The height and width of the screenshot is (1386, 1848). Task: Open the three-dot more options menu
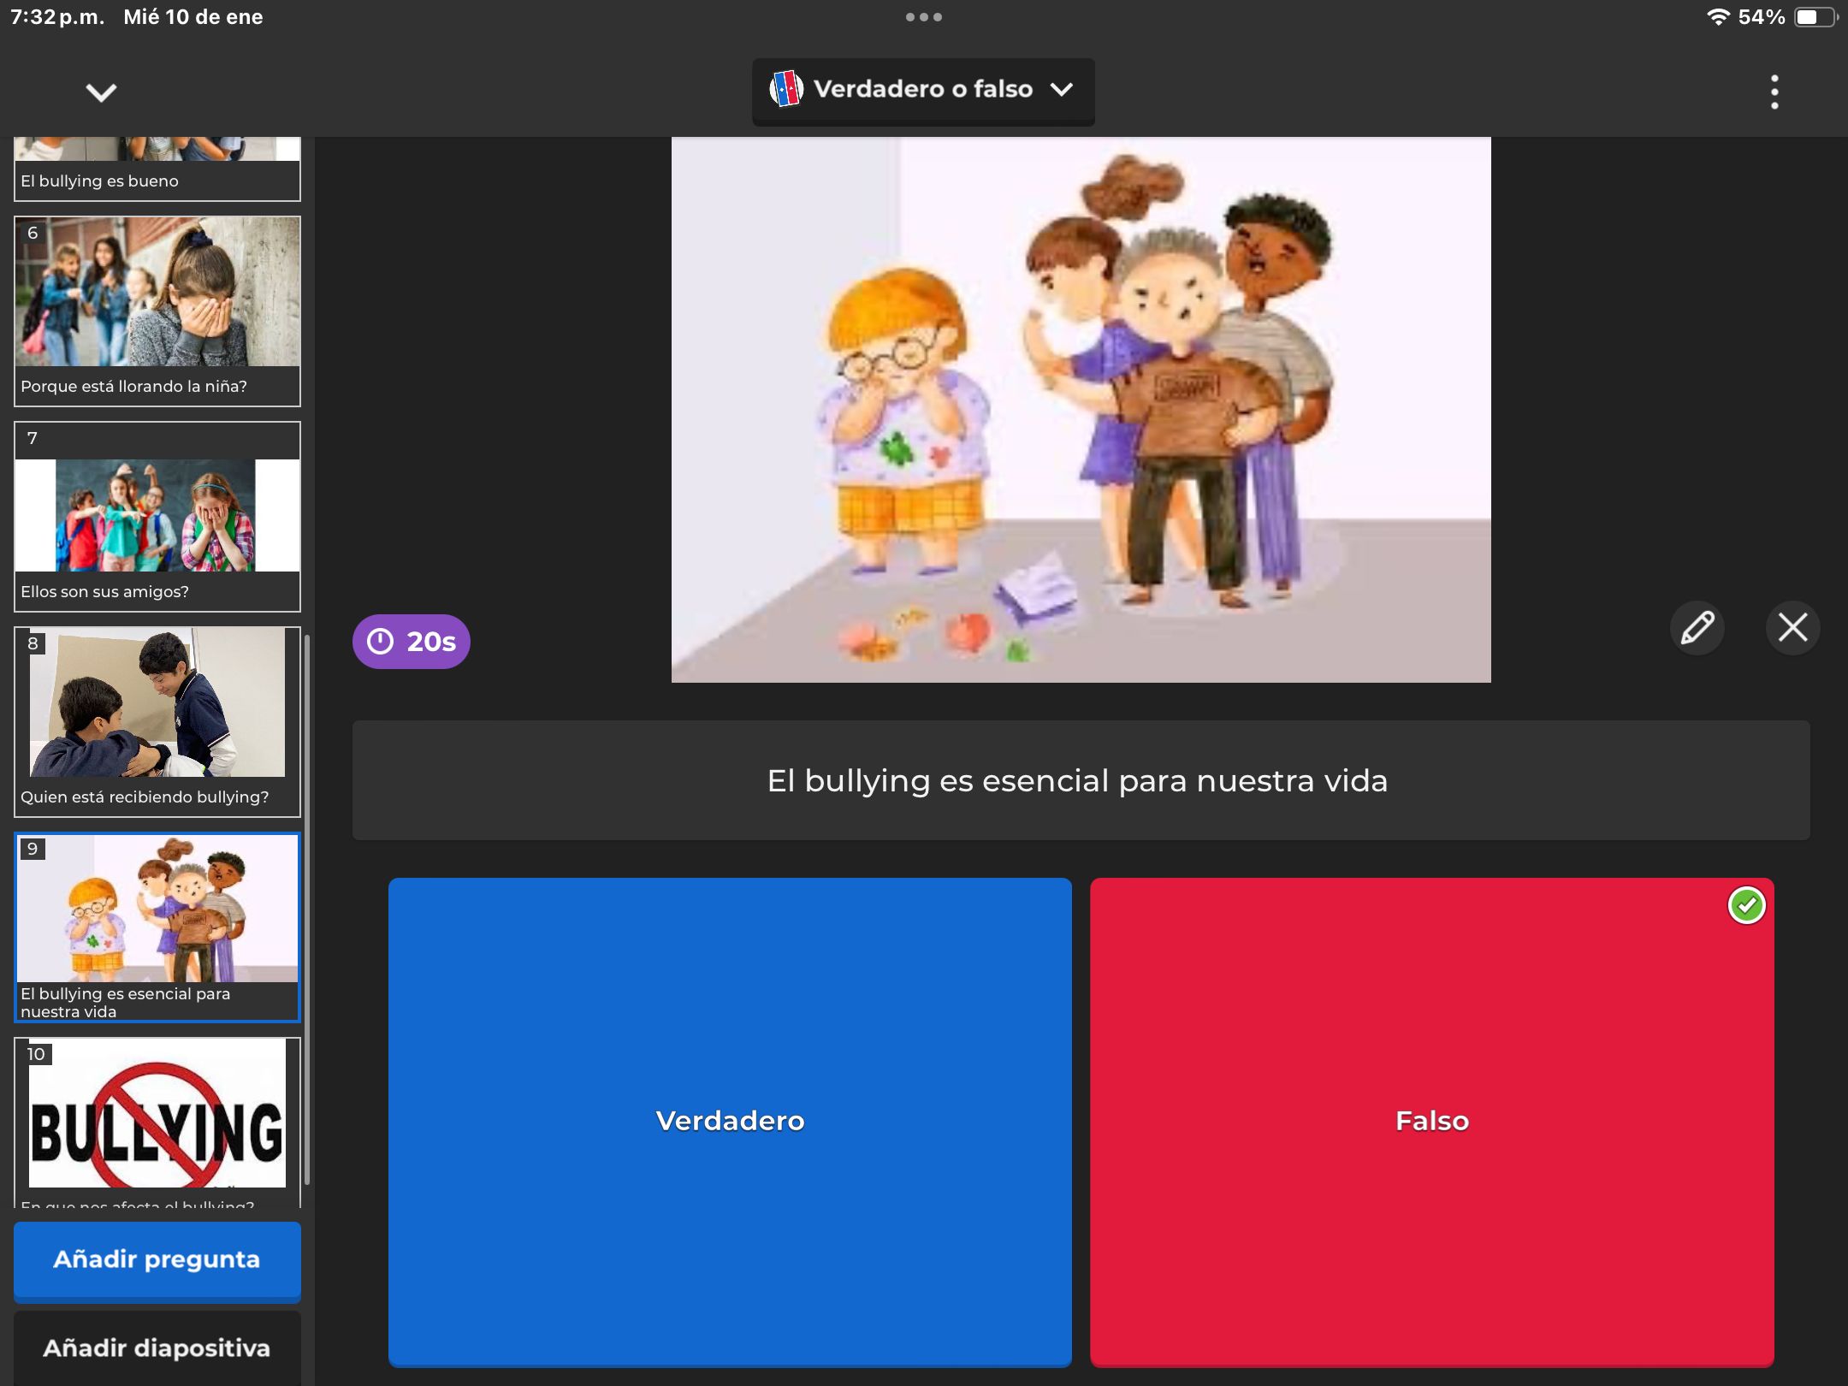[x=1774, y=92]
